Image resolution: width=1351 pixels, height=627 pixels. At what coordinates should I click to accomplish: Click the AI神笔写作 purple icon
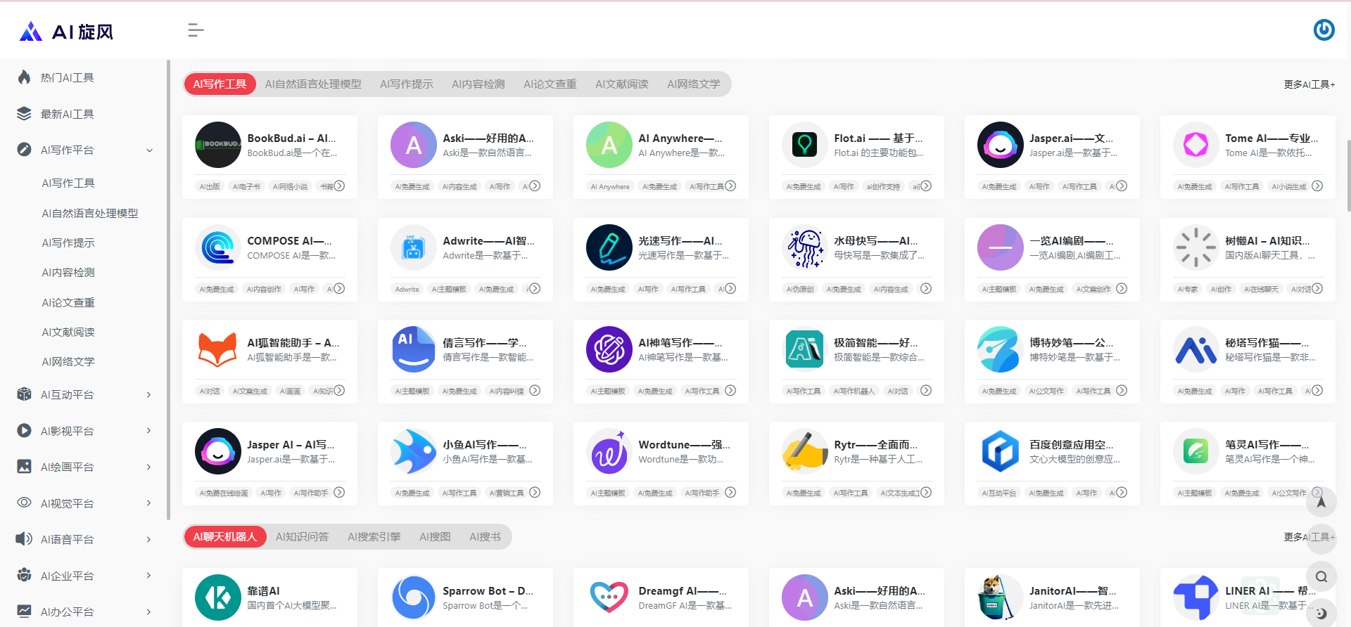pos(609,349)
